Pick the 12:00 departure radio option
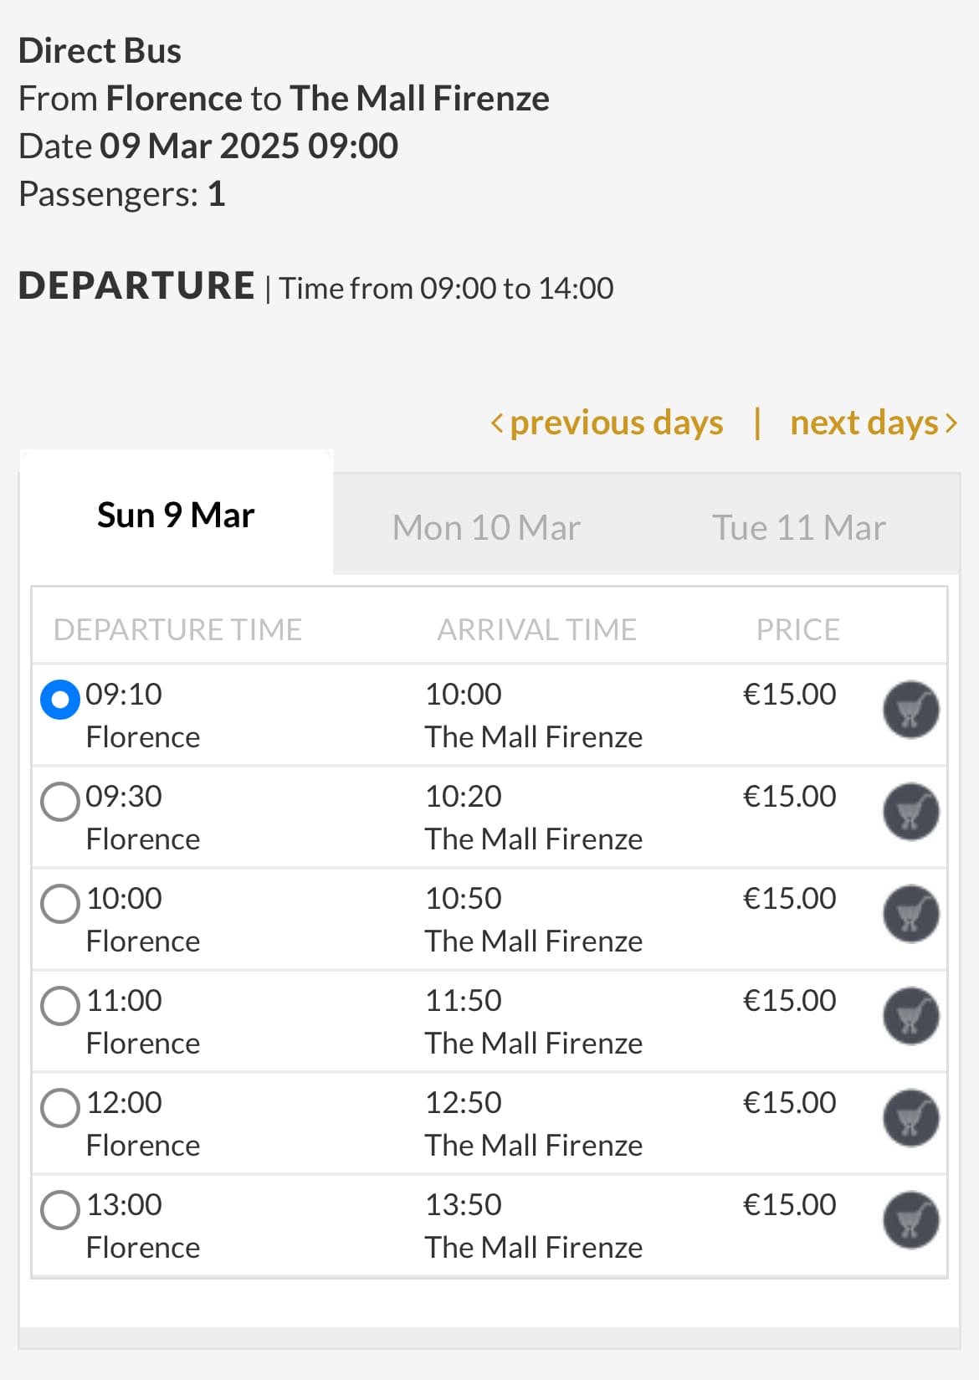The width and height of the screenshot is (979, 1380). (x=60, y=1108)
